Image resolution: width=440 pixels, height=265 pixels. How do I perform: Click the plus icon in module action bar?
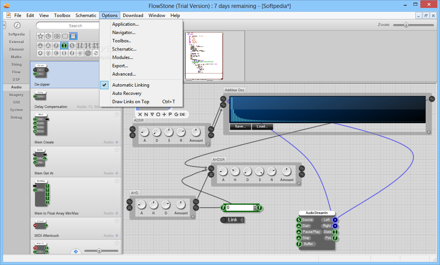tap(164, 115)
